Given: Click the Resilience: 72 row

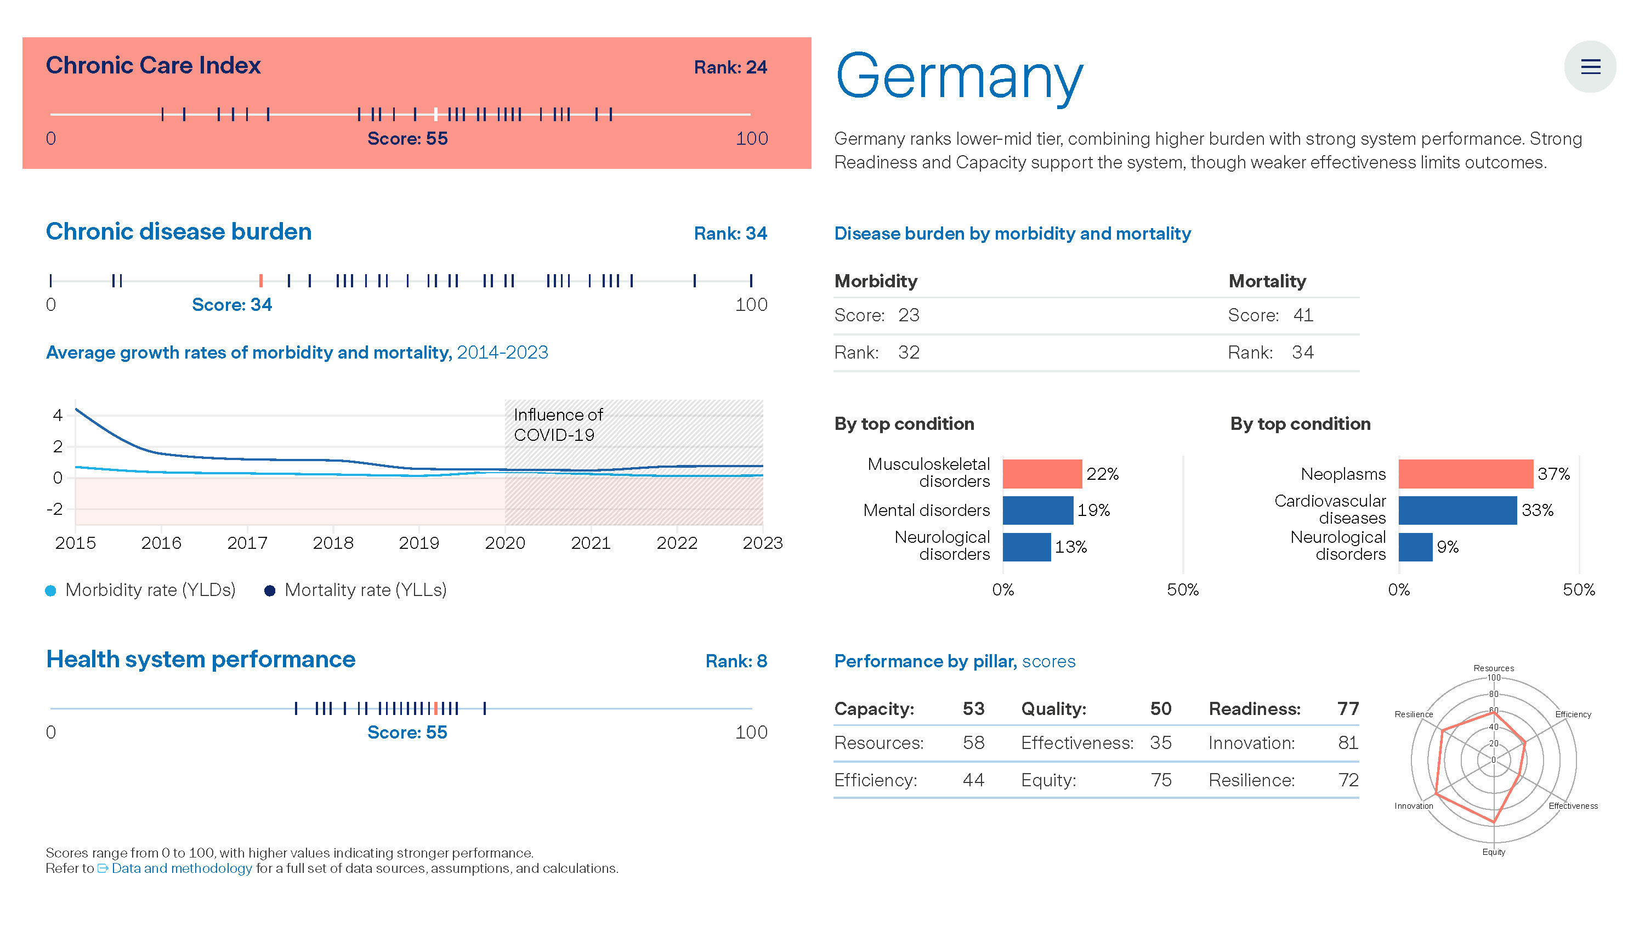Looking at the screenshot, I should (1284, 780).
